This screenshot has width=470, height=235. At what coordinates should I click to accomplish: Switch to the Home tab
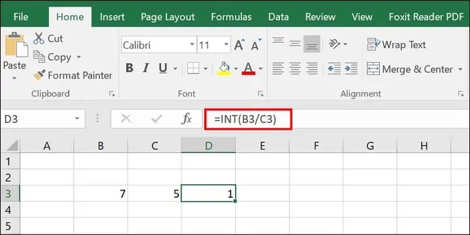click(x=70, y=17)
